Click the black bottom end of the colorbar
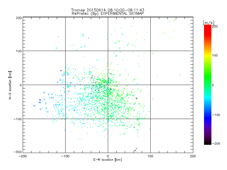 coord(208,143)
